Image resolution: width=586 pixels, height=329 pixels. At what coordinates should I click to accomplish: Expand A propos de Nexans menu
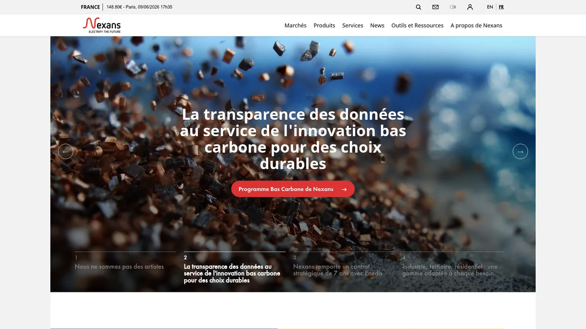click(476, 26)
